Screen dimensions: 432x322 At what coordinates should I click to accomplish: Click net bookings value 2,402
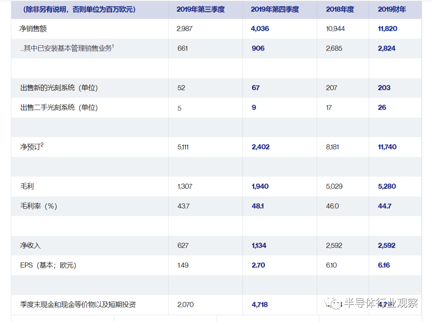[260, 147]
